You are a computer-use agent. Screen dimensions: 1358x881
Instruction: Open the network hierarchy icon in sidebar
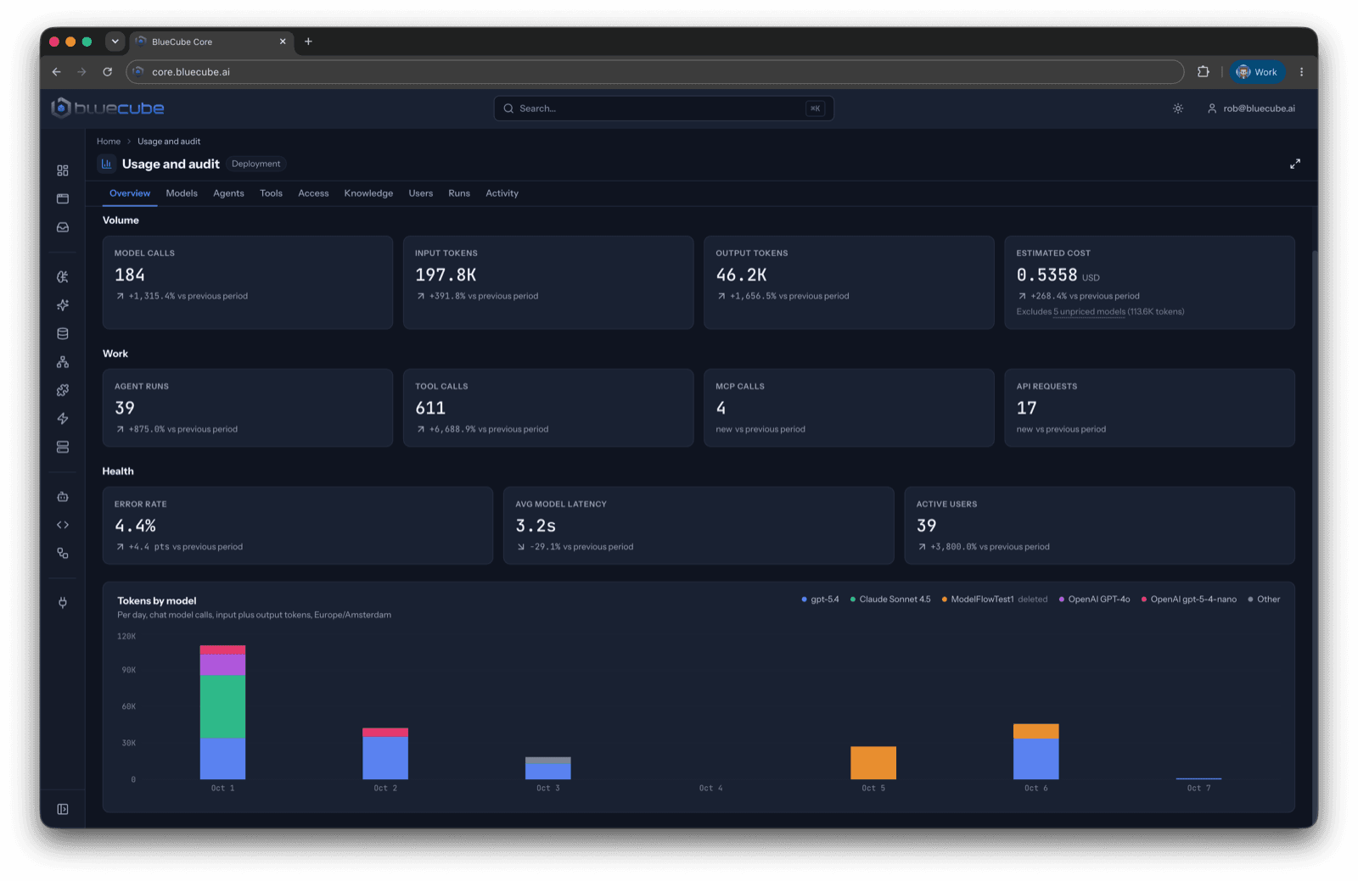click(x=63, y=362)
